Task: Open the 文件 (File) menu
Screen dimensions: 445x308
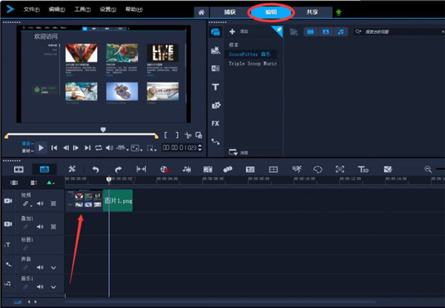Action: pyautogui.click(x=31, y=10)
